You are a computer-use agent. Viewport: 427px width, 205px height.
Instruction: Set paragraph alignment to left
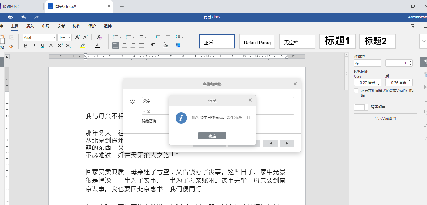coord(116,46)
